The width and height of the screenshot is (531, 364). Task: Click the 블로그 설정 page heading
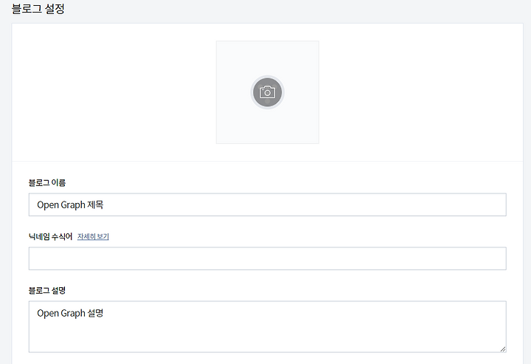[x=38, y=8]
